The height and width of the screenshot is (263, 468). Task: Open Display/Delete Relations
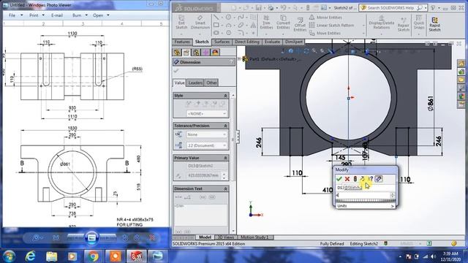point(382,23)
